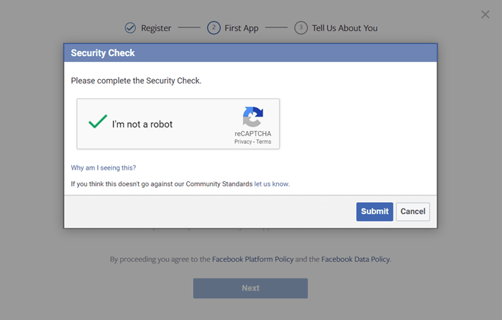Open the reCAPTCHA Privacy link
Image resolution: width=502 pixels, height=320 pixels.
coord(243,142)
